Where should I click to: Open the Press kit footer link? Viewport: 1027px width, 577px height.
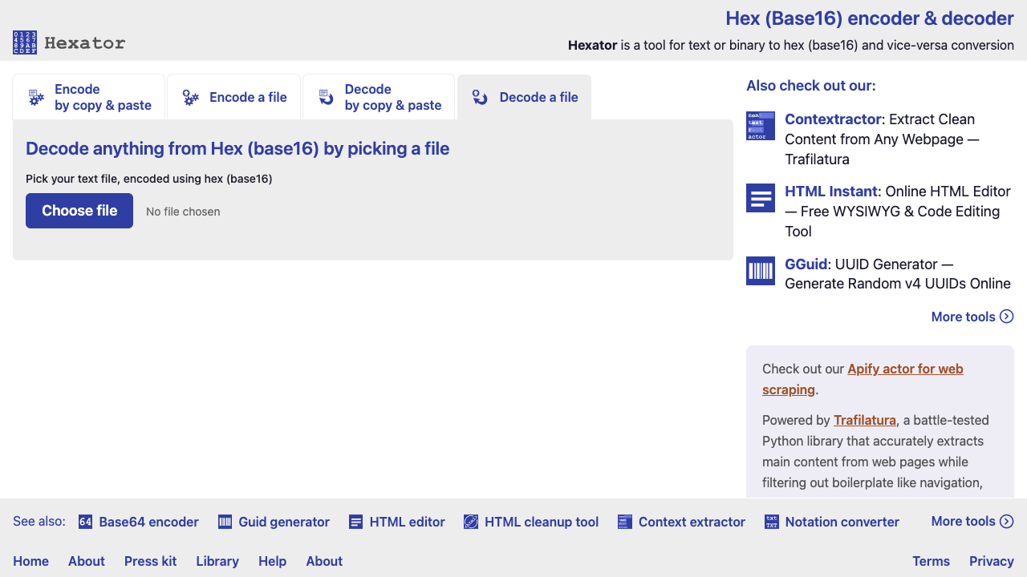click(150, 561)
